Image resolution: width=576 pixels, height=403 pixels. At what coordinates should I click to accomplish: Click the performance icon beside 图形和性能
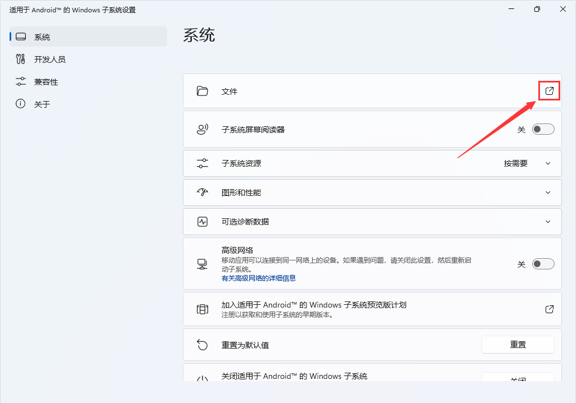pyautogui.click(x=202, y=192)
